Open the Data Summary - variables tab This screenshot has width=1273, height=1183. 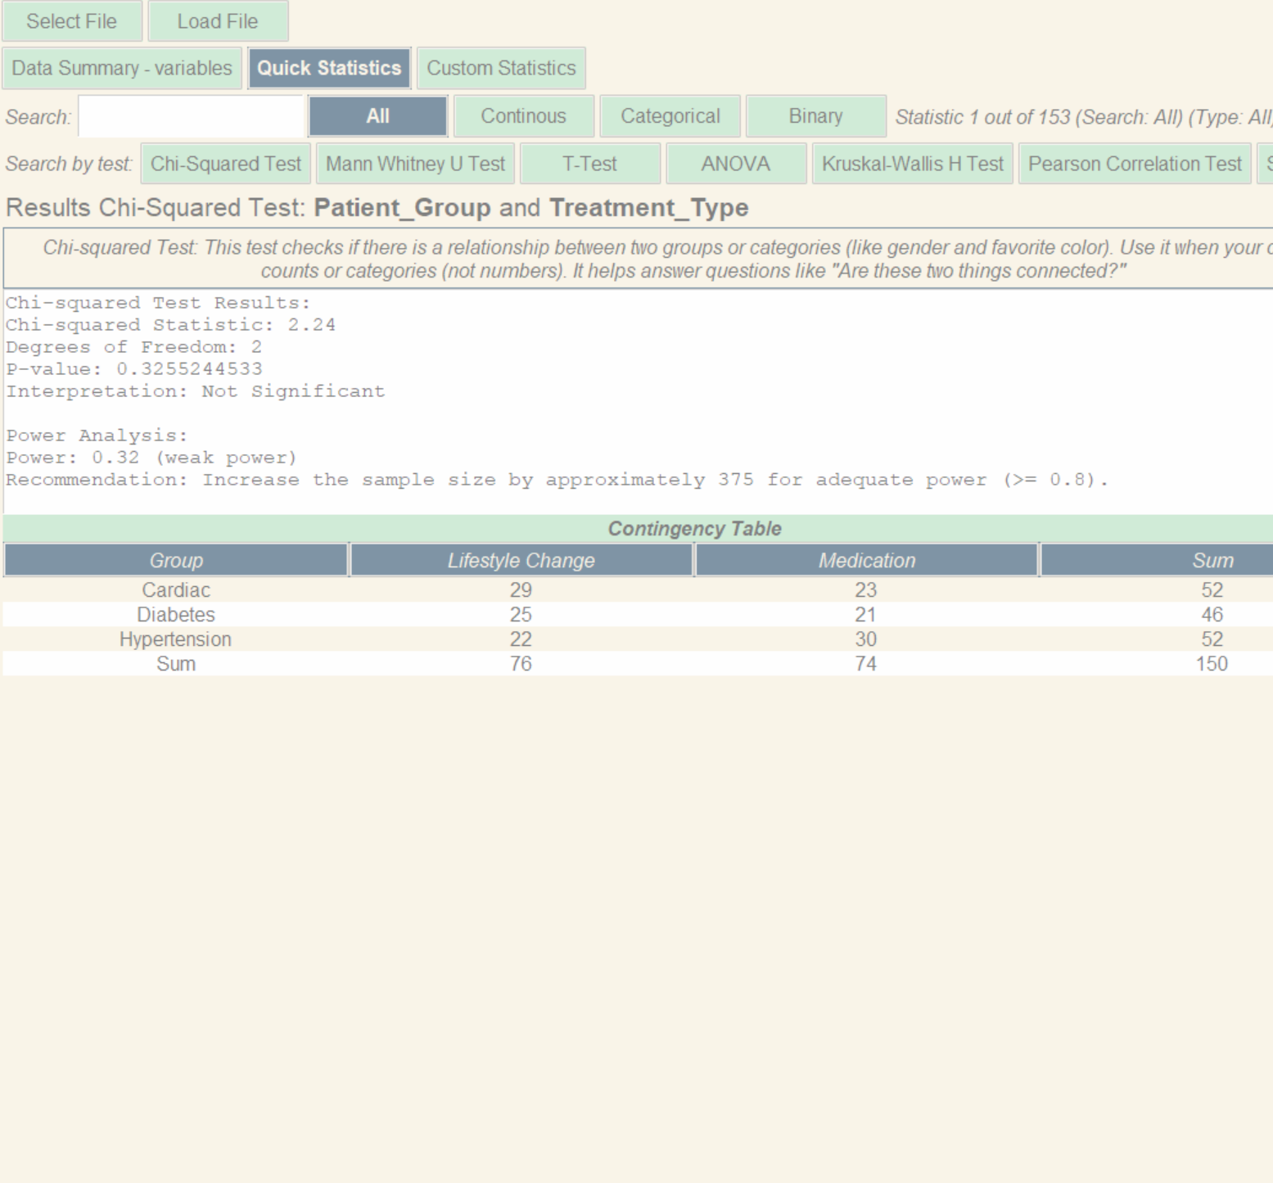click(122, 68)
